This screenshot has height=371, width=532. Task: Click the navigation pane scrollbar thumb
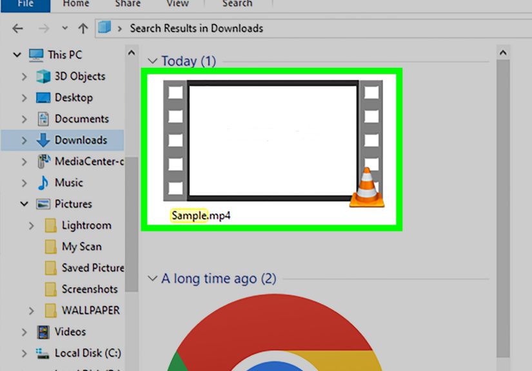point(132,224)
